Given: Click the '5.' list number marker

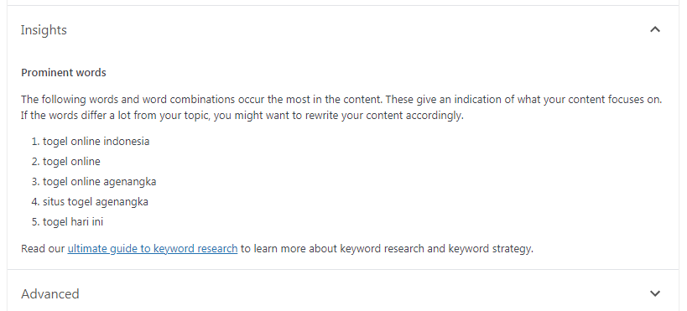Looking at the screenshot, I should 35,222.
